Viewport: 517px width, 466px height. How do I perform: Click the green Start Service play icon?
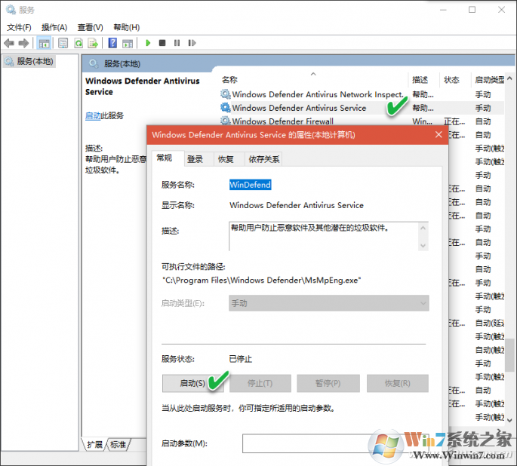tap(148, 43)
